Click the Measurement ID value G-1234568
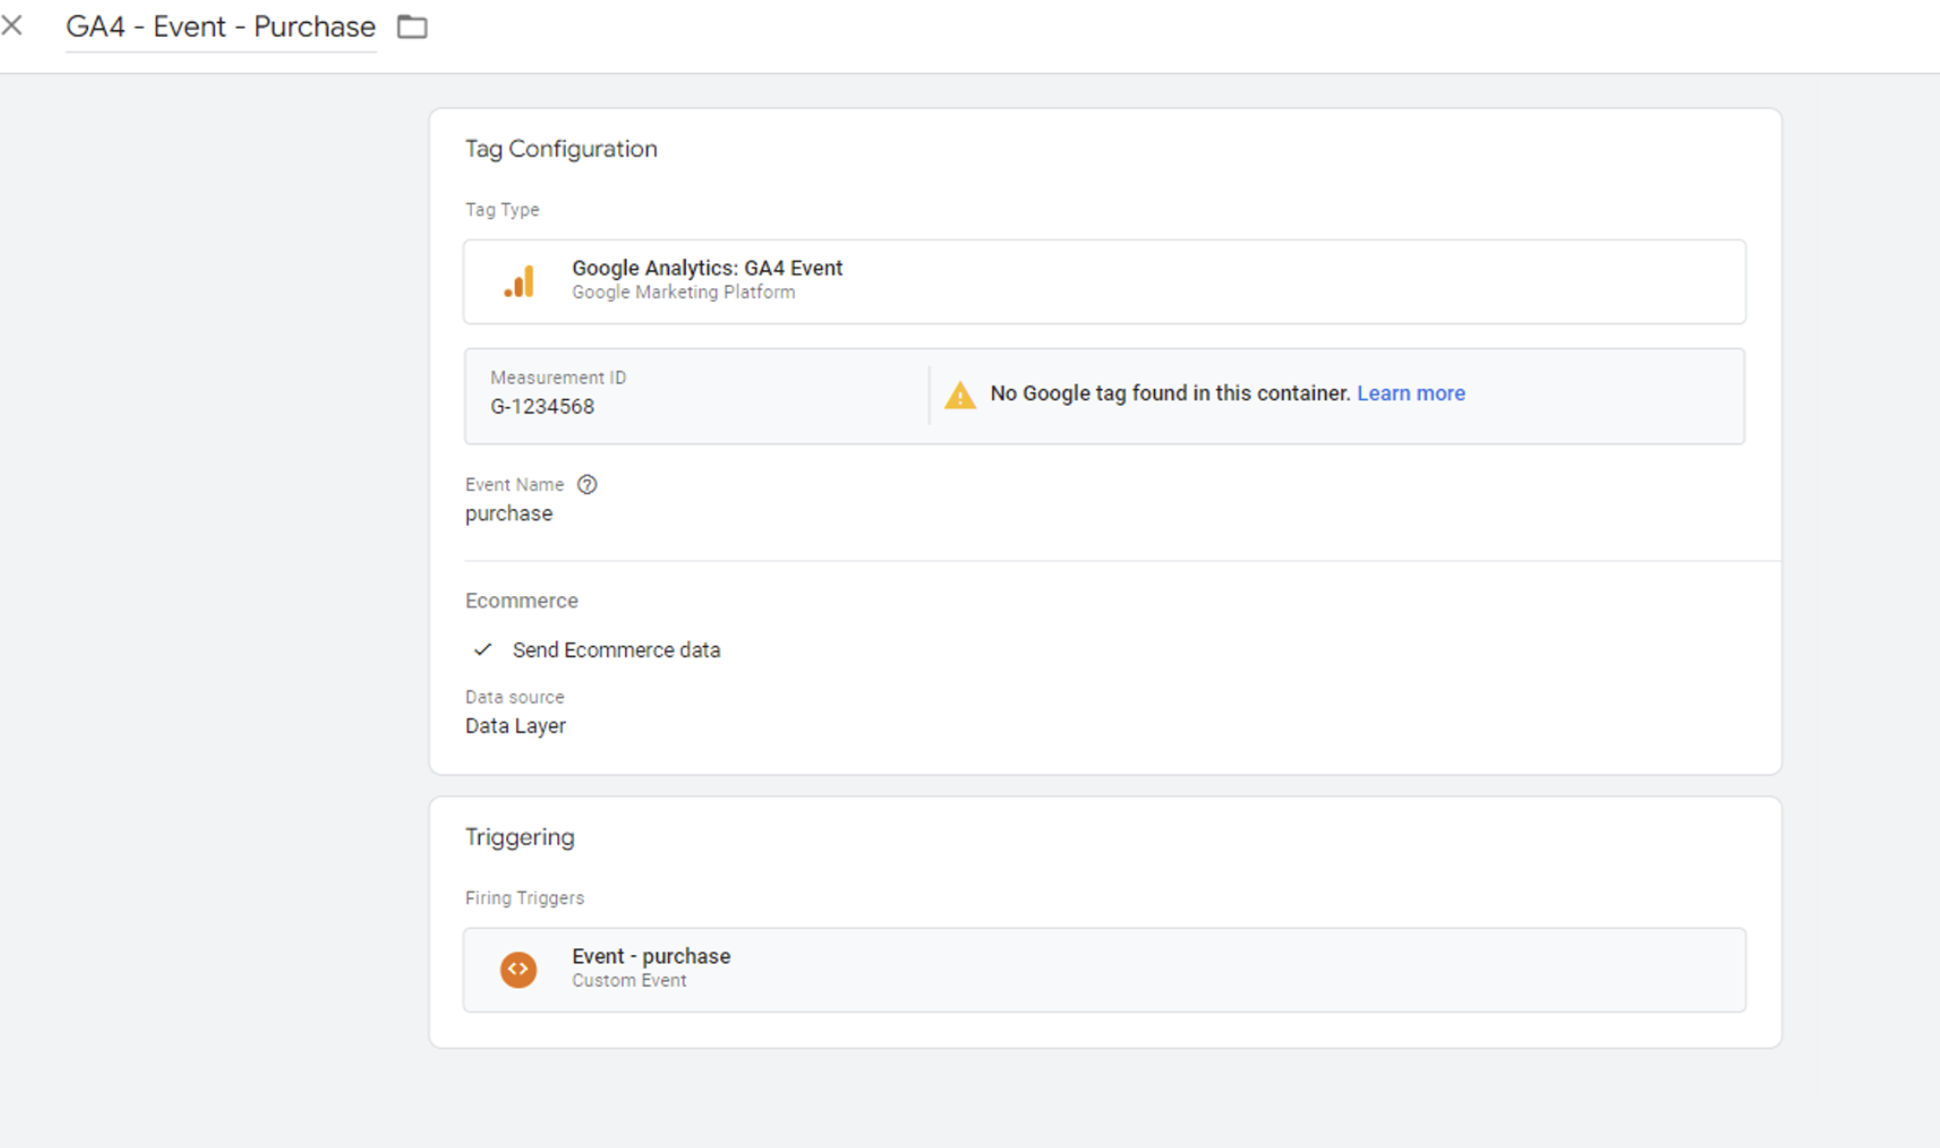The width and height of the screenshot is (1940, 1148). 542,407
